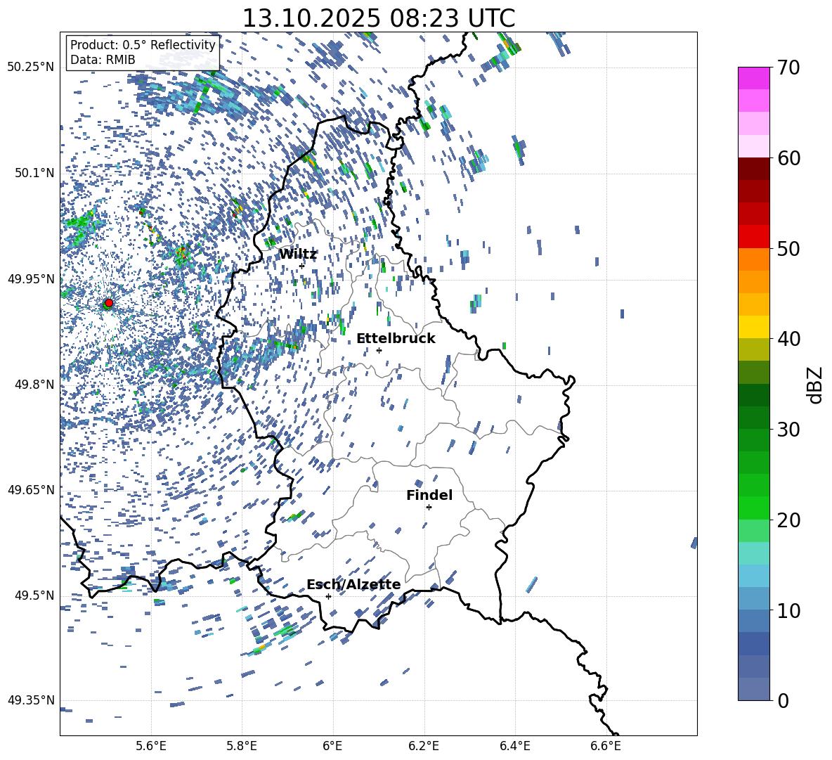Screen dimensions: 832x760
Task: Click the dark maroon colorbar band below 60
Action: pos(753,169)
